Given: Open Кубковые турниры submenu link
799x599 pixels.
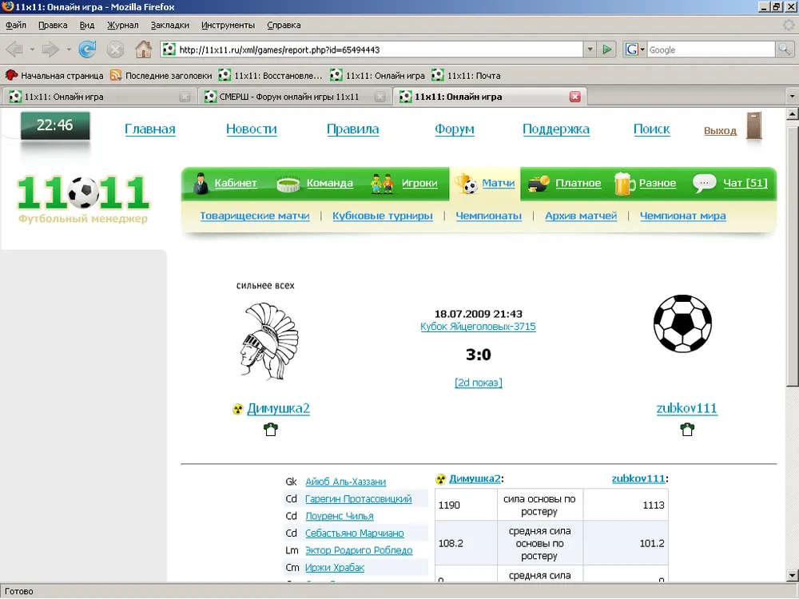Looking at the screenshot, I should 382,216.
